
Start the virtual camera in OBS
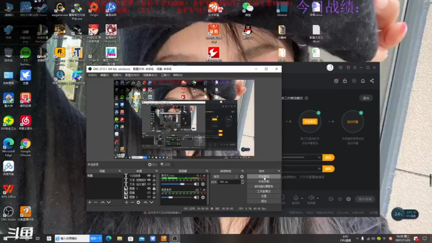264,186
